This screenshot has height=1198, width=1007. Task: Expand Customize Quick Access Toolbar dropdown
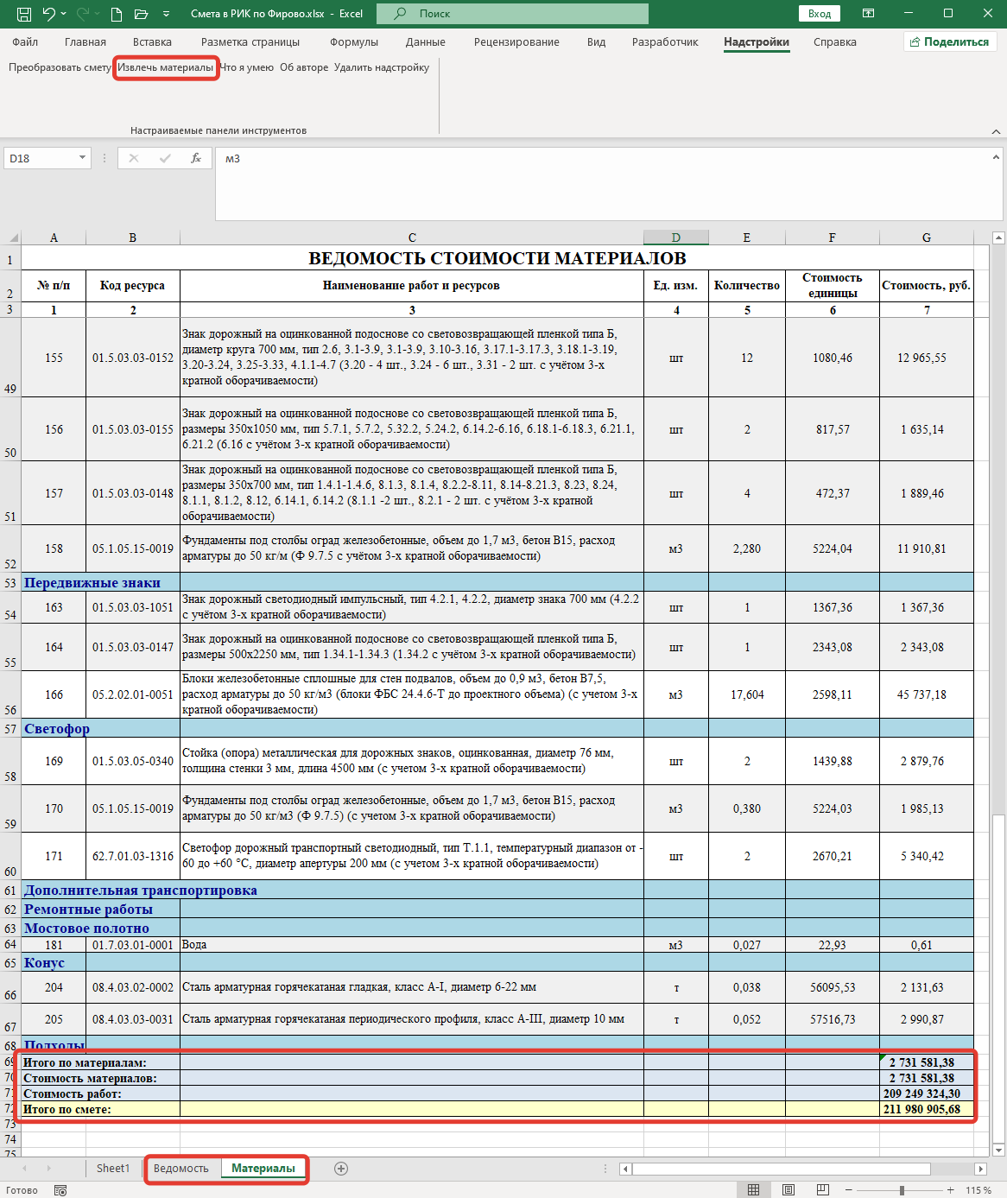(167, 14)
